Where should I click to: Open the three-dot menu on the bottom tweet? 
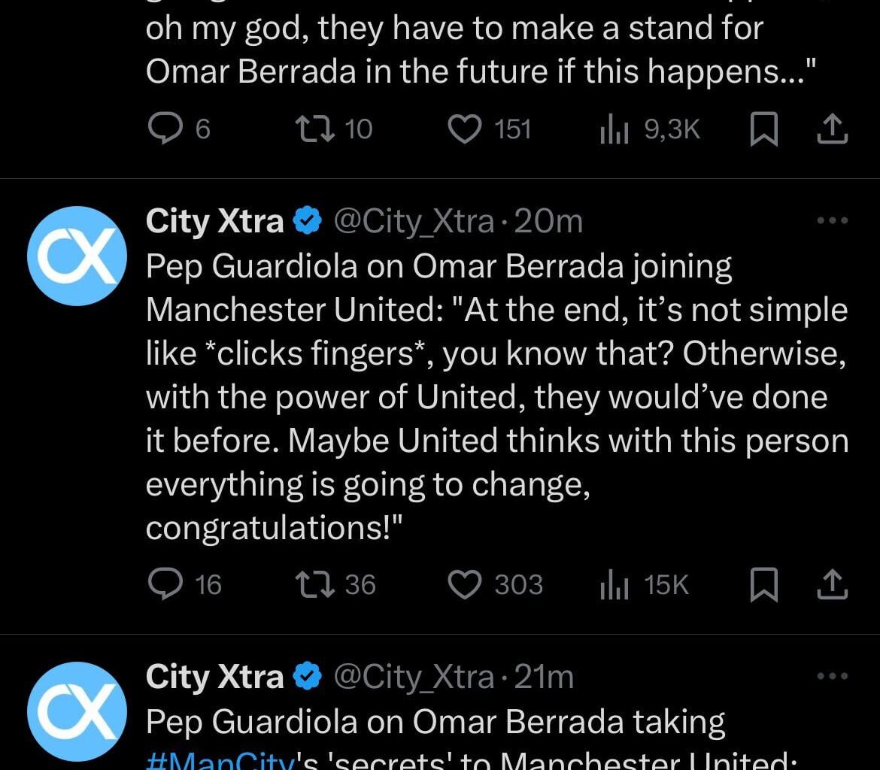click(x=832, y=675)
